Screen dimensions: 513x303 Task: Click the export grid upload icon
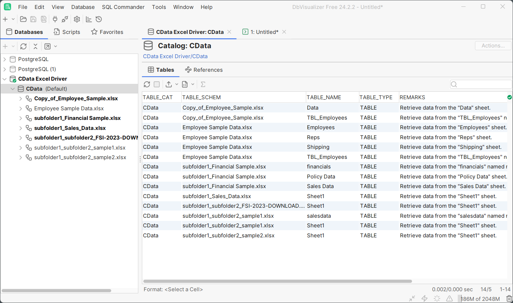[x=169, y=84]
